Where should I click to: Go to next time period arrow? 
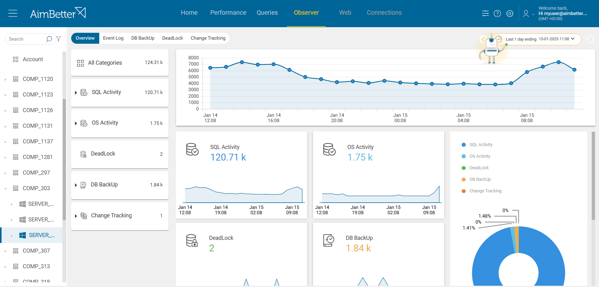pyautogui.click(x=590, y=39)
